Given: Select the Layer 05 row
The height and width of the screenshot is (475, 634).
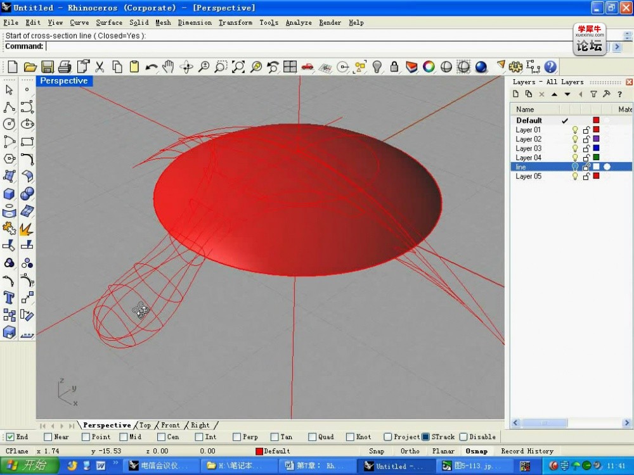Looking at the screenshot, I should click(x=571, y=176).
